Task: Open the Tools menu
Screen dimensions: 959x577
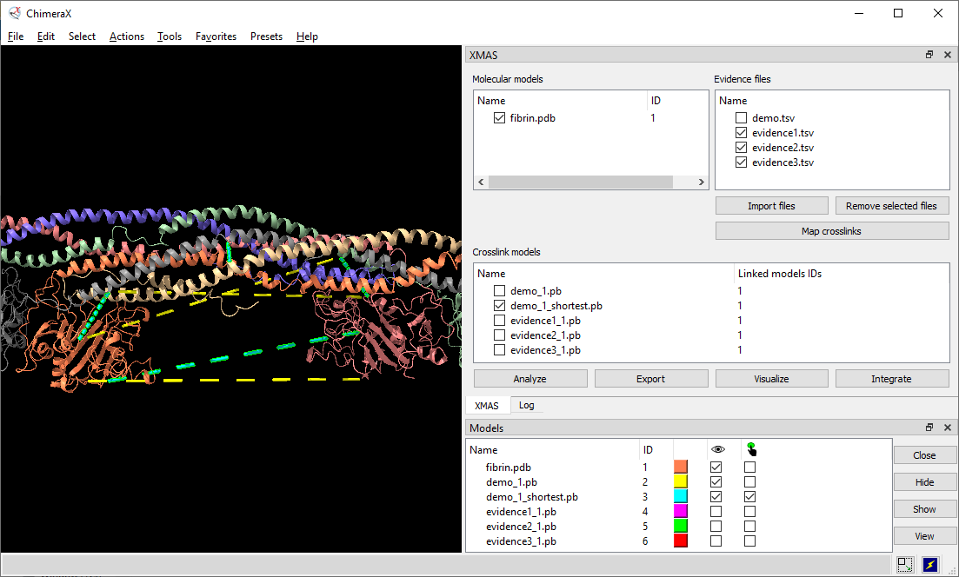Action: pos(170,36)
